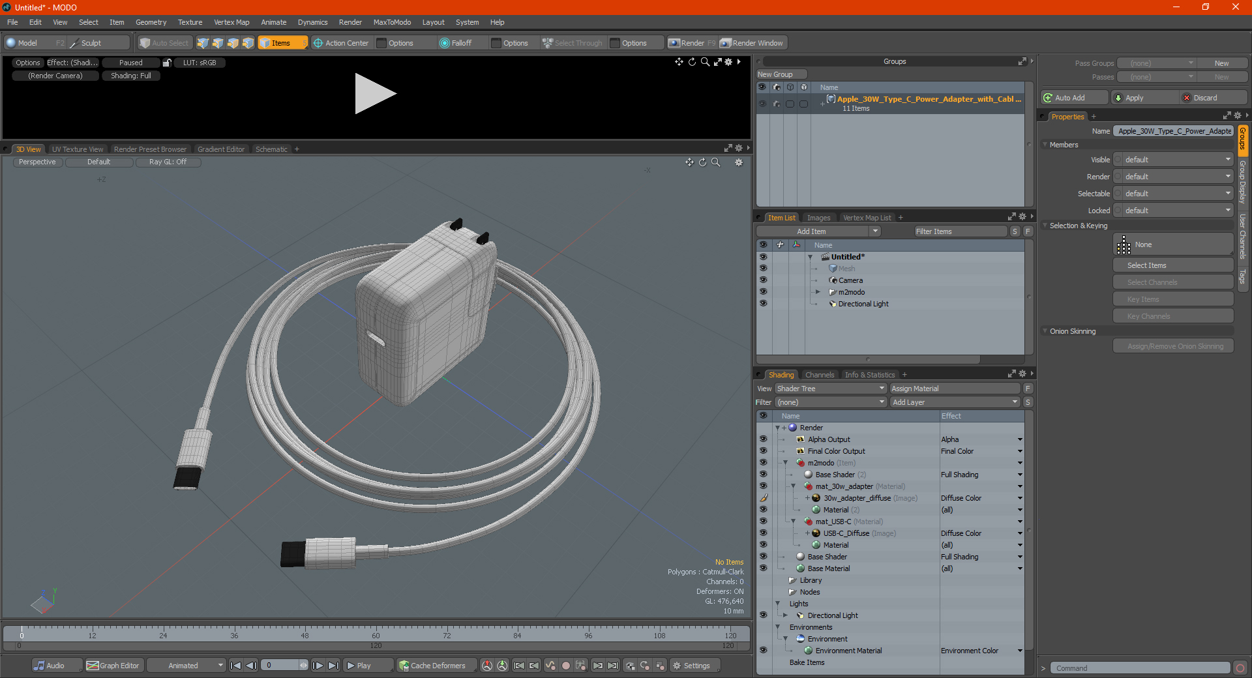
Task: Open the 3D viewport settings gear
Action: click(x=739, y=162)
